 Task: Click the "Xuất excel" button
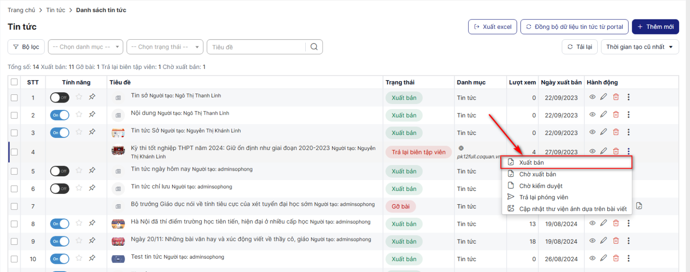point(492,27)
